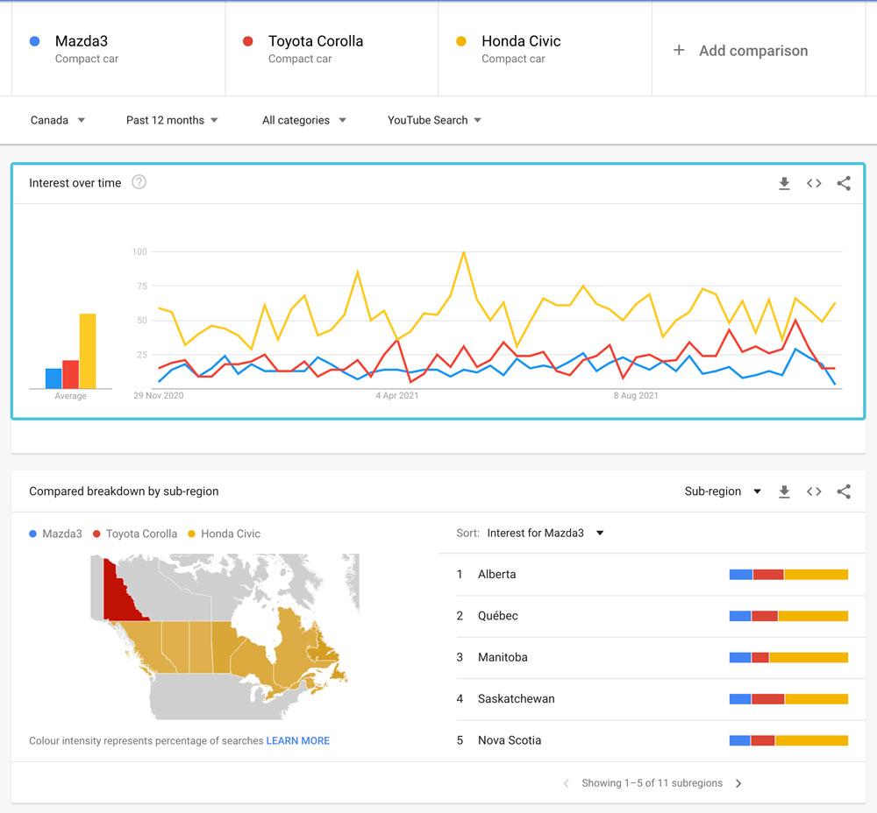Image resolution: width=877 pixels, height=813 pixels.
Task: Open the Sub-region view selector
Action: tap(723, 491)
